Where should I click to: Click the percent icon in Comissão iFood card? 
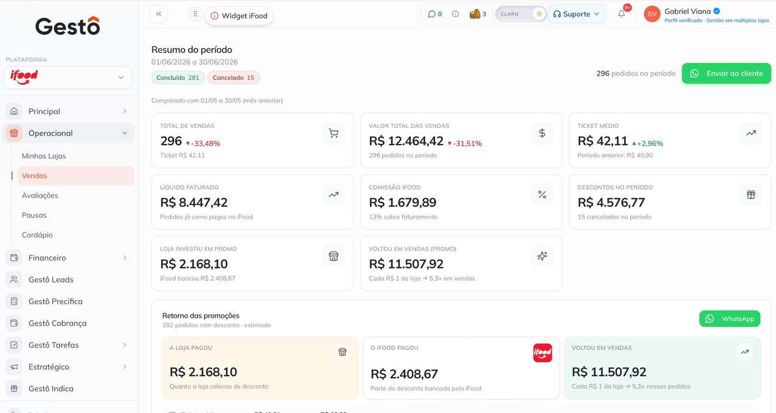point(542,194)
